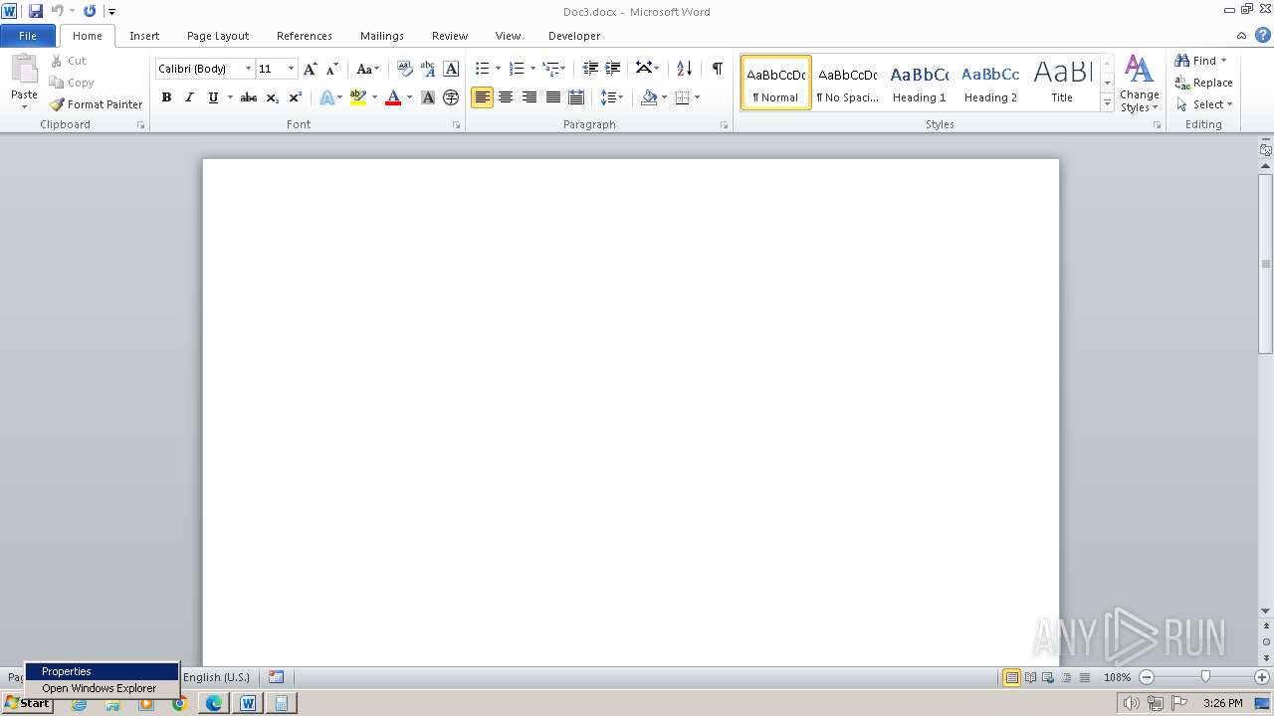Click the Redo icon in Quick Access
This screenshot has width=1274, height=716.
[x=90, y=11]
